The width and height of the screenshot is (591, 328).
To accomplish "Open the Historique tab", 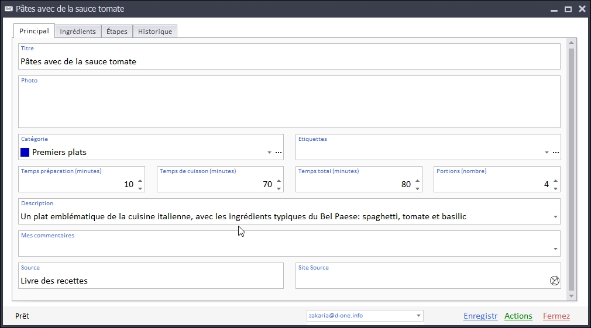I will click(x=155, y=32).
